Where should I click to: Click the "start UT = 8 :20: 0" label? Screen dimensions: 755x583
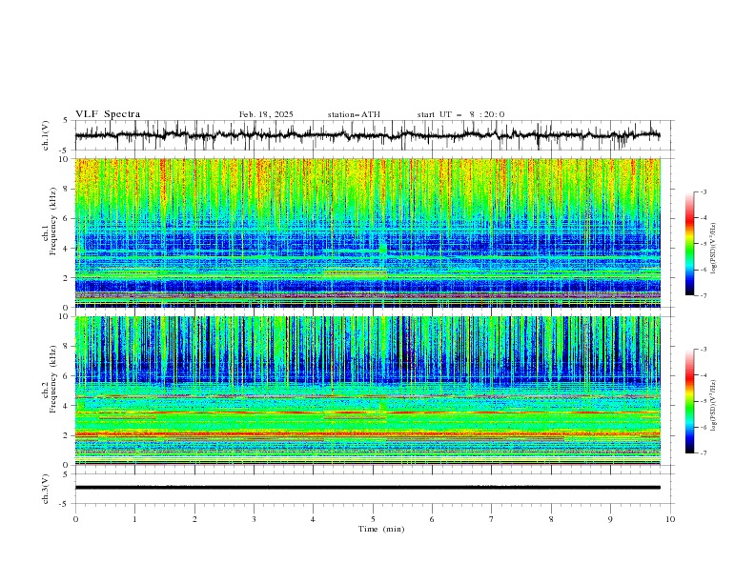pyautogui.click(x=460, y=114)
